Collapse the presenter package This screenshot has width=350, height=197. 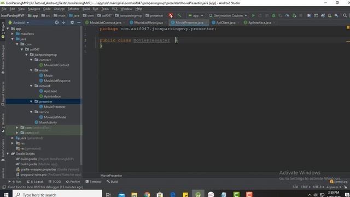[31, 102]
